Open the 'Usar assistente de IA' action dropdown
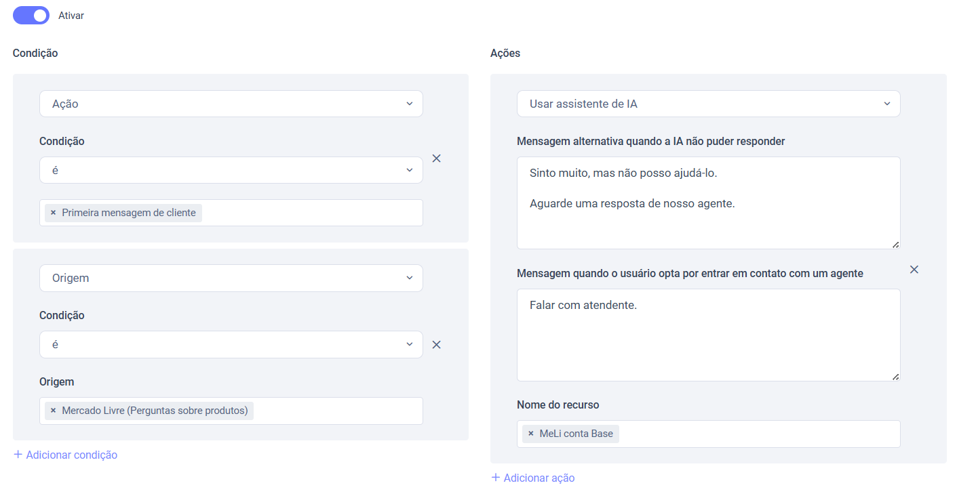The width and height of the screenshot is (957, 498). (708, 104)
